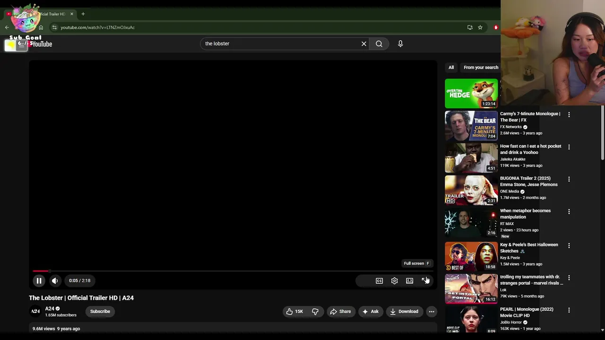This screenshot has width=605, height=340.
Task: Clear the search box text
Action: 364,43
